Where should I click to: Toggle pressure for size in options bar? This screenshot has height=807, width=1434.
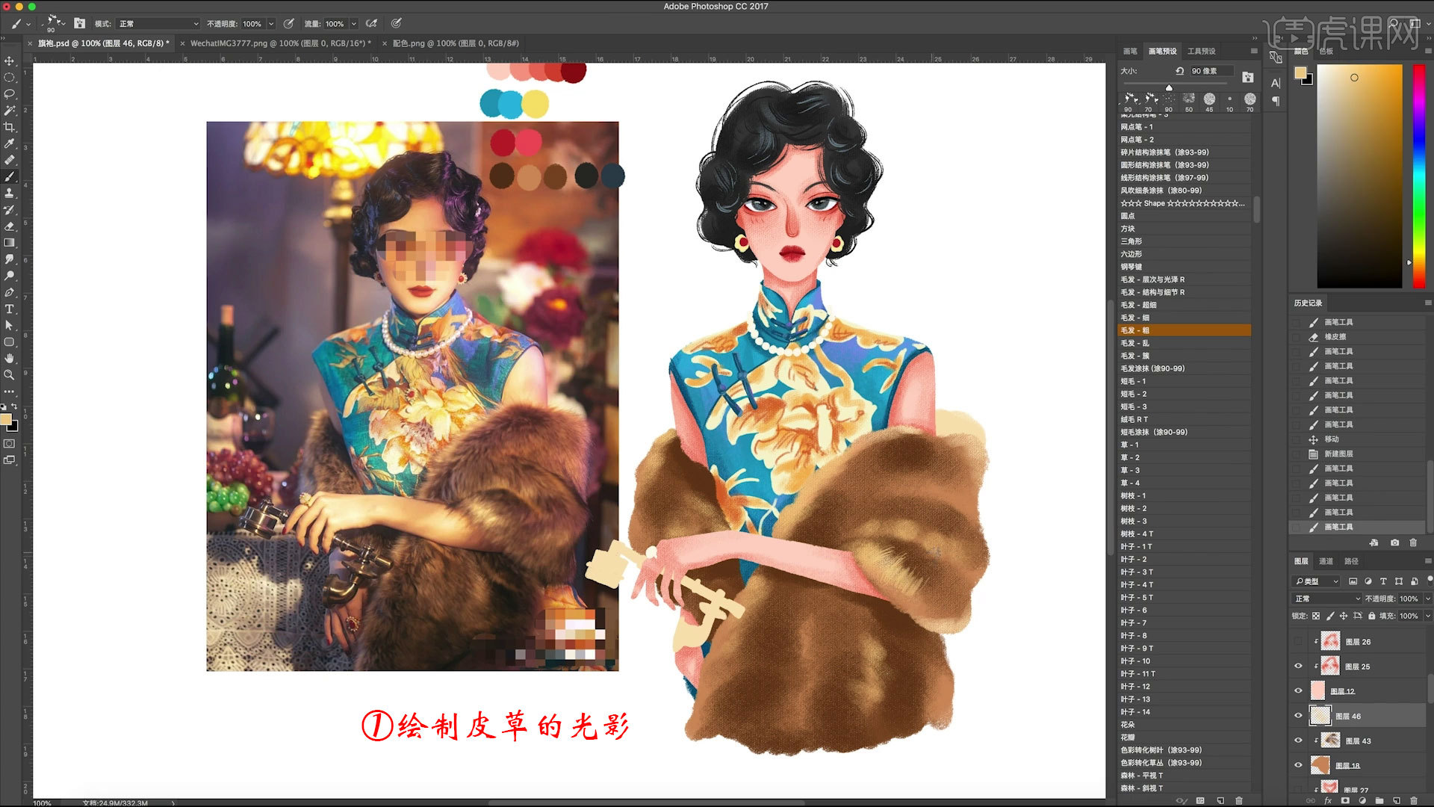tap(397, 24)
